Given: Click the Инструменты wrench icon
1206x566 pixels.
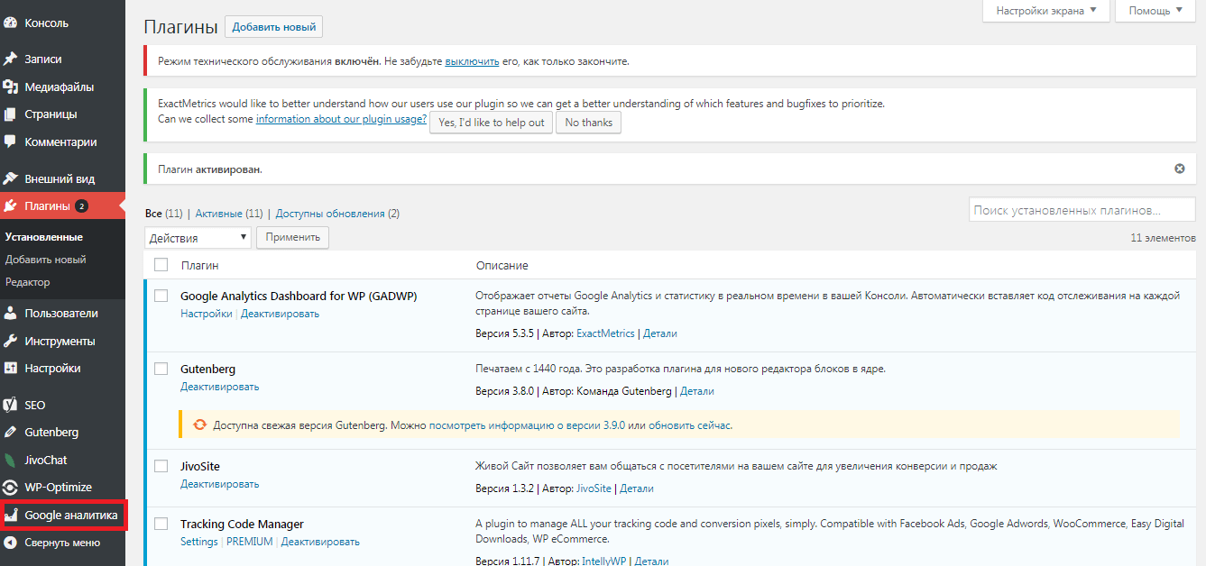Looking at the screenshot, I should (x=11, y=342).
